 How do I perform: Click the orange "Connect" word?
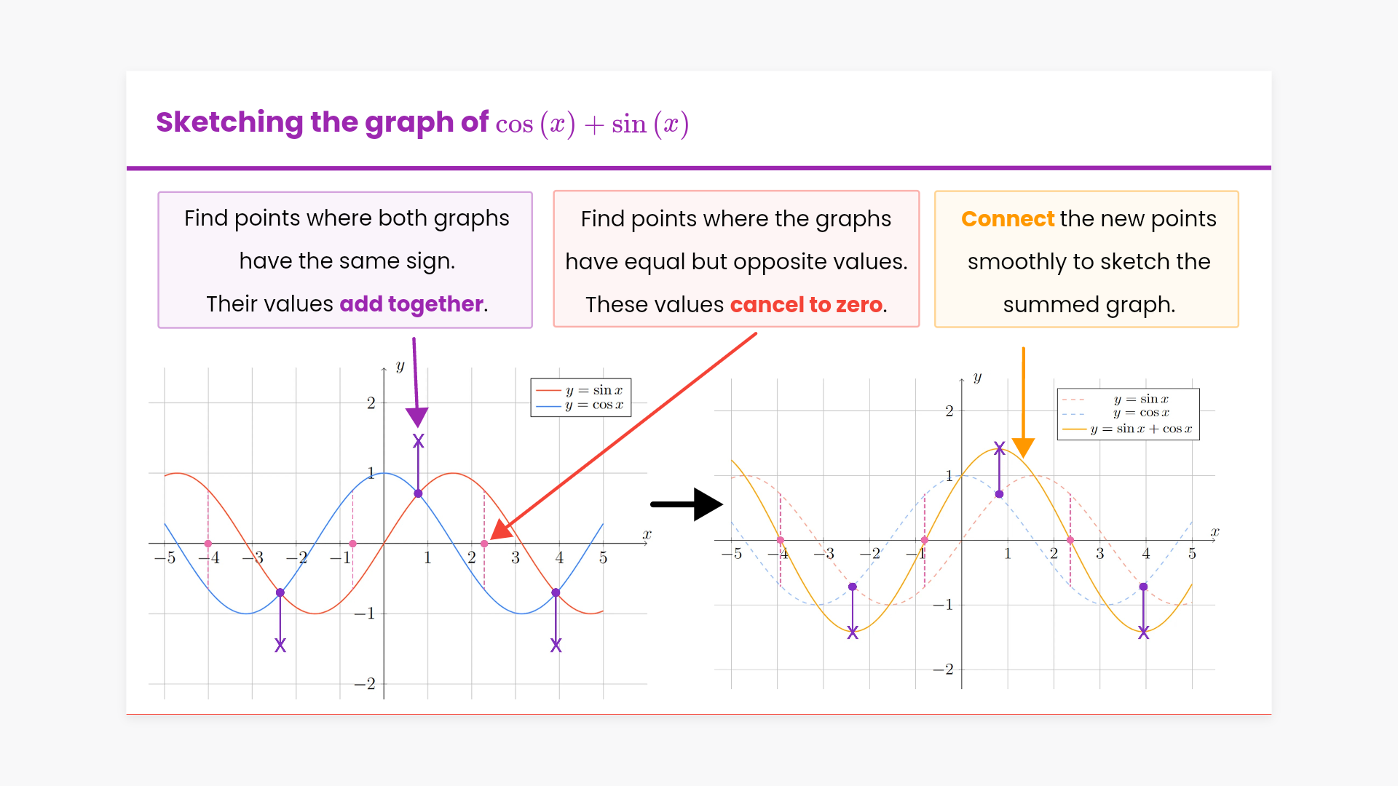[1007, 218]
